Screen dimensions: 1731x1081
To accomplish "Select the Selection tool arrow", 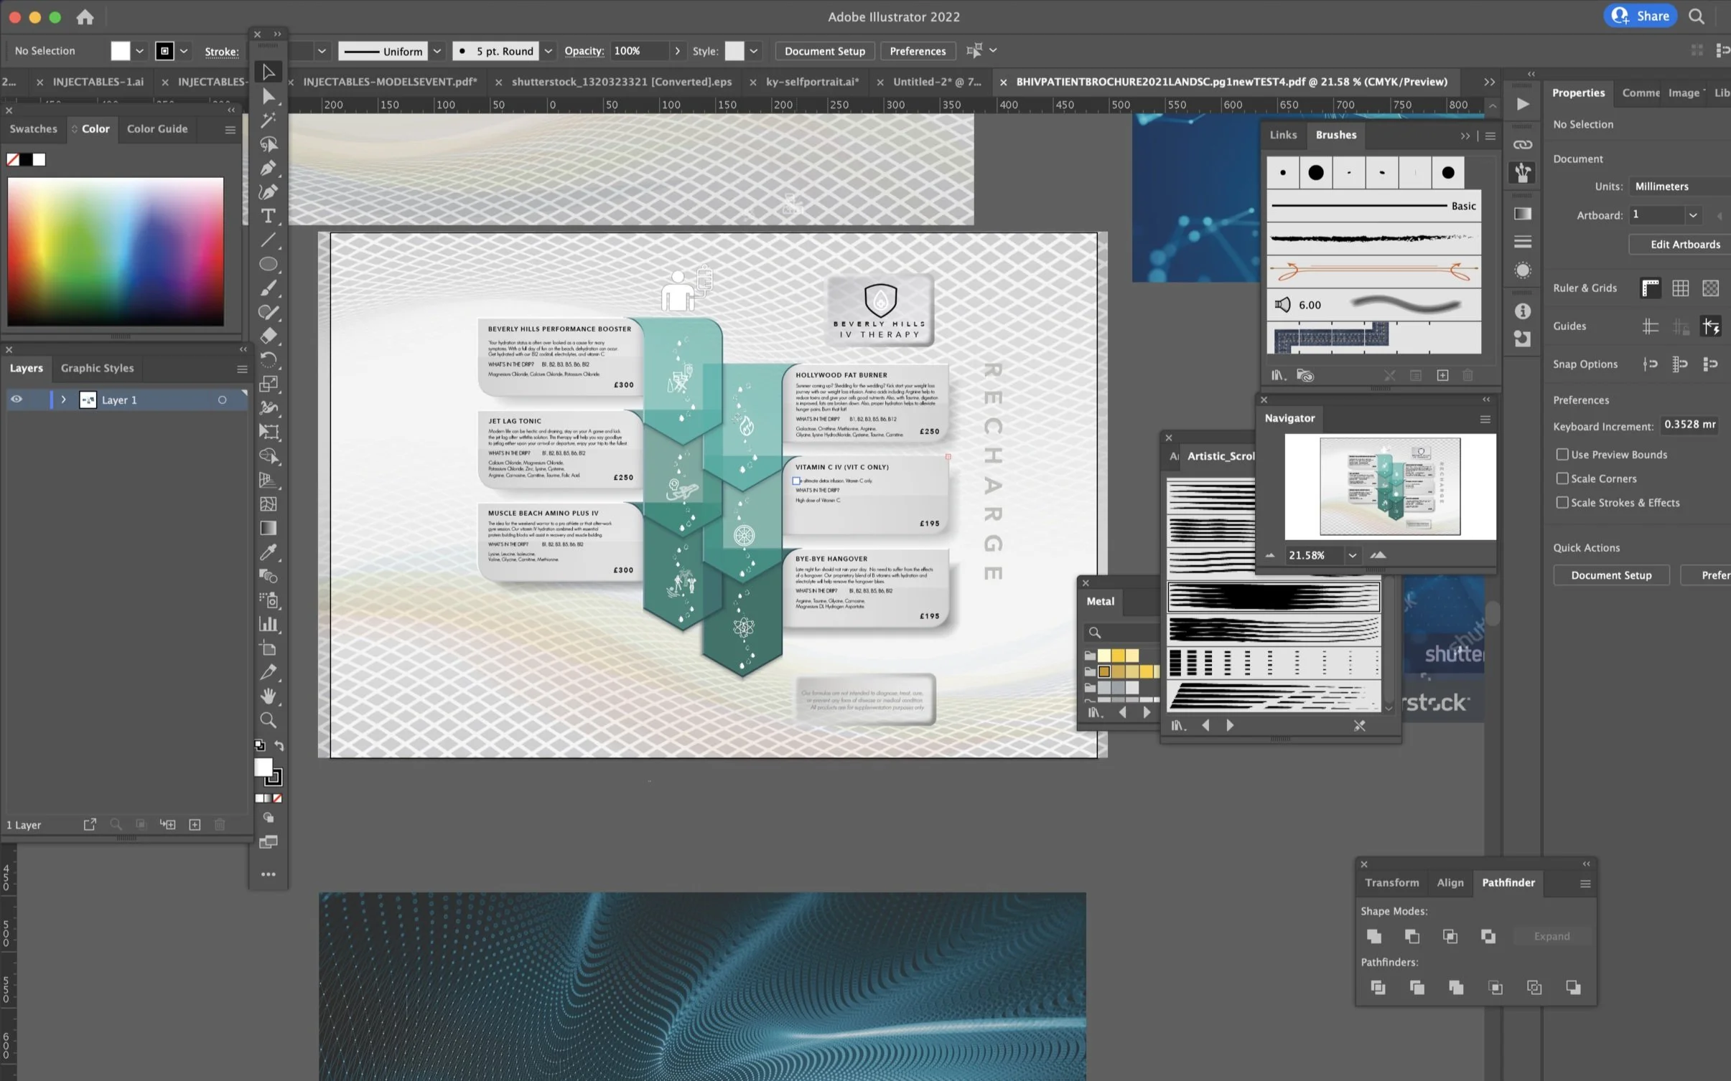I will pos(269,72).
